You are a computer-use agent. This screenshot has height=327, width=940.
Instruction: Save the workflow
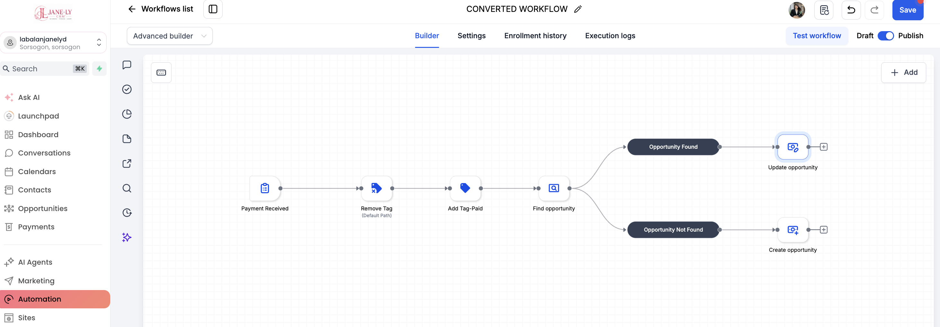(x=908, y=10)
